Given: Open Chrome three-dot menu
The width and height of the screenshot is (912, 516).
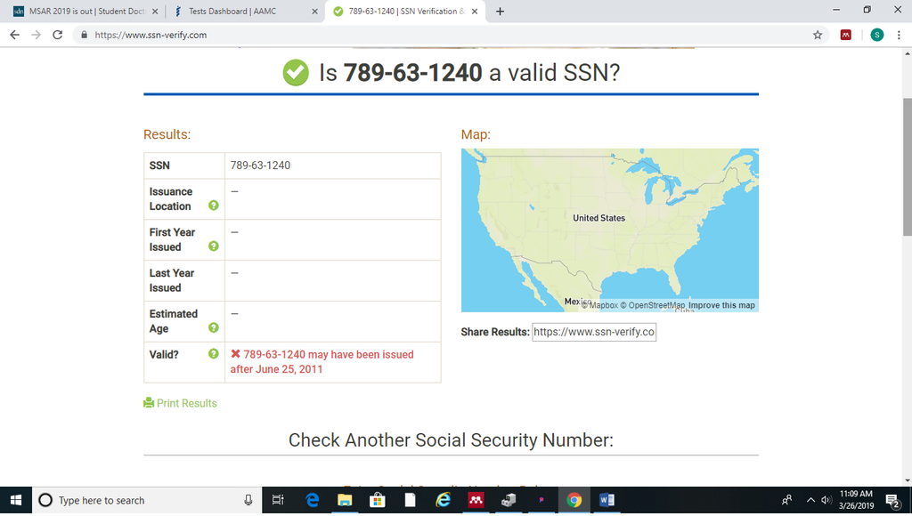Looking at the screenshot, I should coord(899,35).
